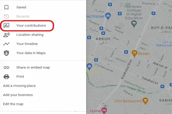This screenshot has width=172, height=114.
Task: Click Add a missing place link
Action: (x=19, y=86)
